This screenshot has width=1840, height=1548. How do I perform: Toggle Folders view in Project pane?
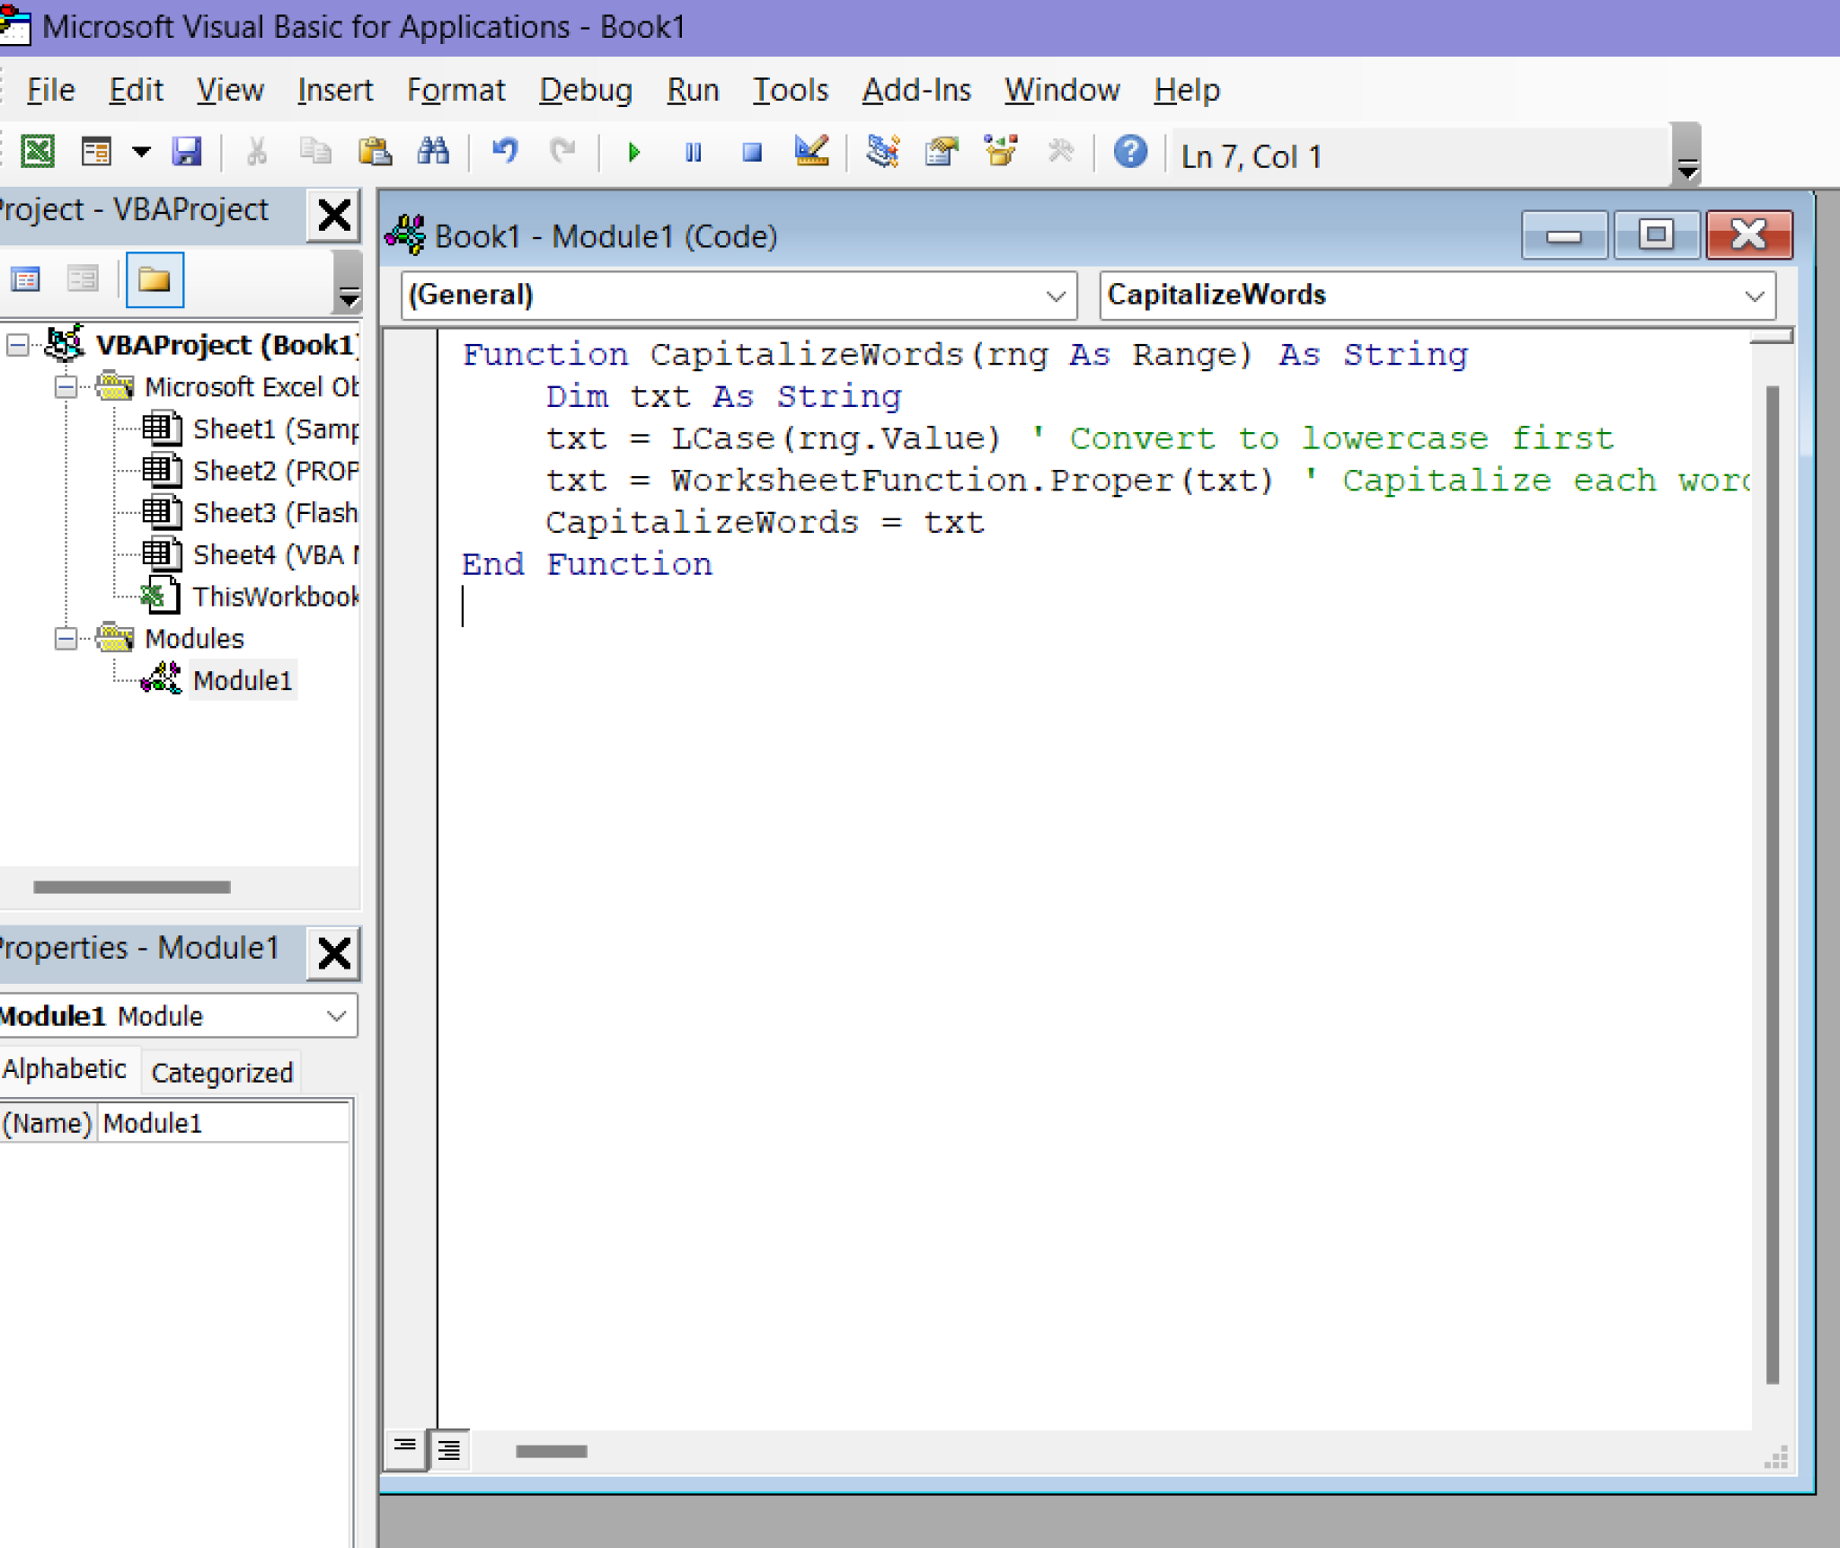(155, 280)
